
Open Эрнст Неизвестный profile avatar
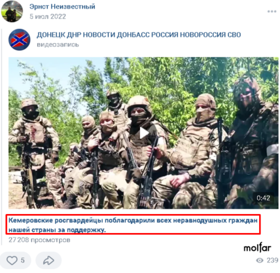pyautogui.click(x=12, y=11)
